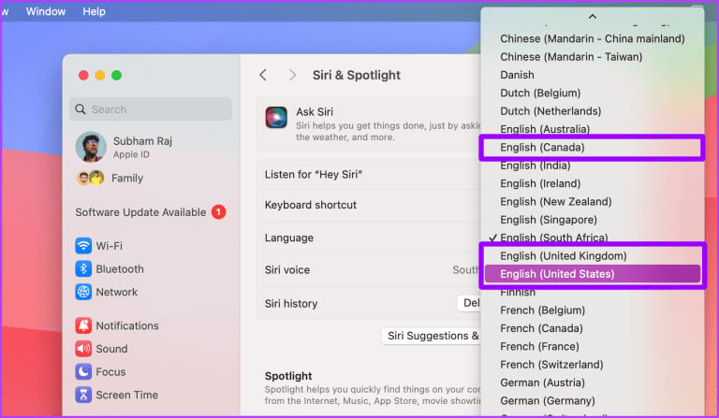
Task: Click Delete Siri history button
Action: [x=469, y=303]
